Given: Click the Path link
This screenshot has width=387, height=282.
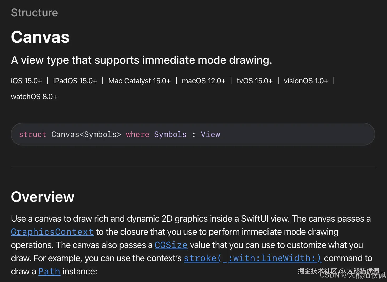Looking at the screenshot, I should click(49, 271).
